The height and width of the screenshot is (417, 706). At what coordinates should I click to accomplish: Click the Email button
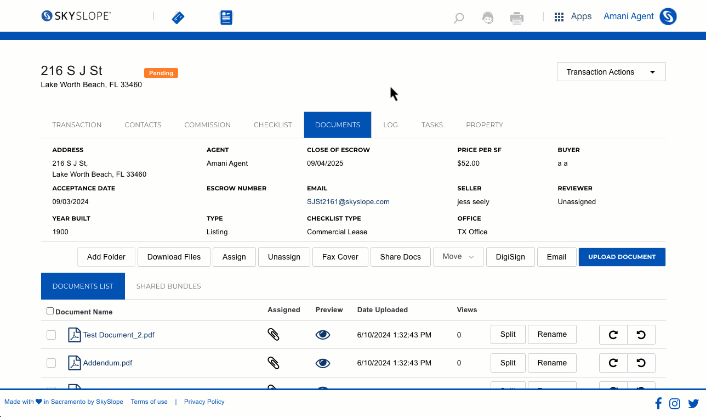556,257
